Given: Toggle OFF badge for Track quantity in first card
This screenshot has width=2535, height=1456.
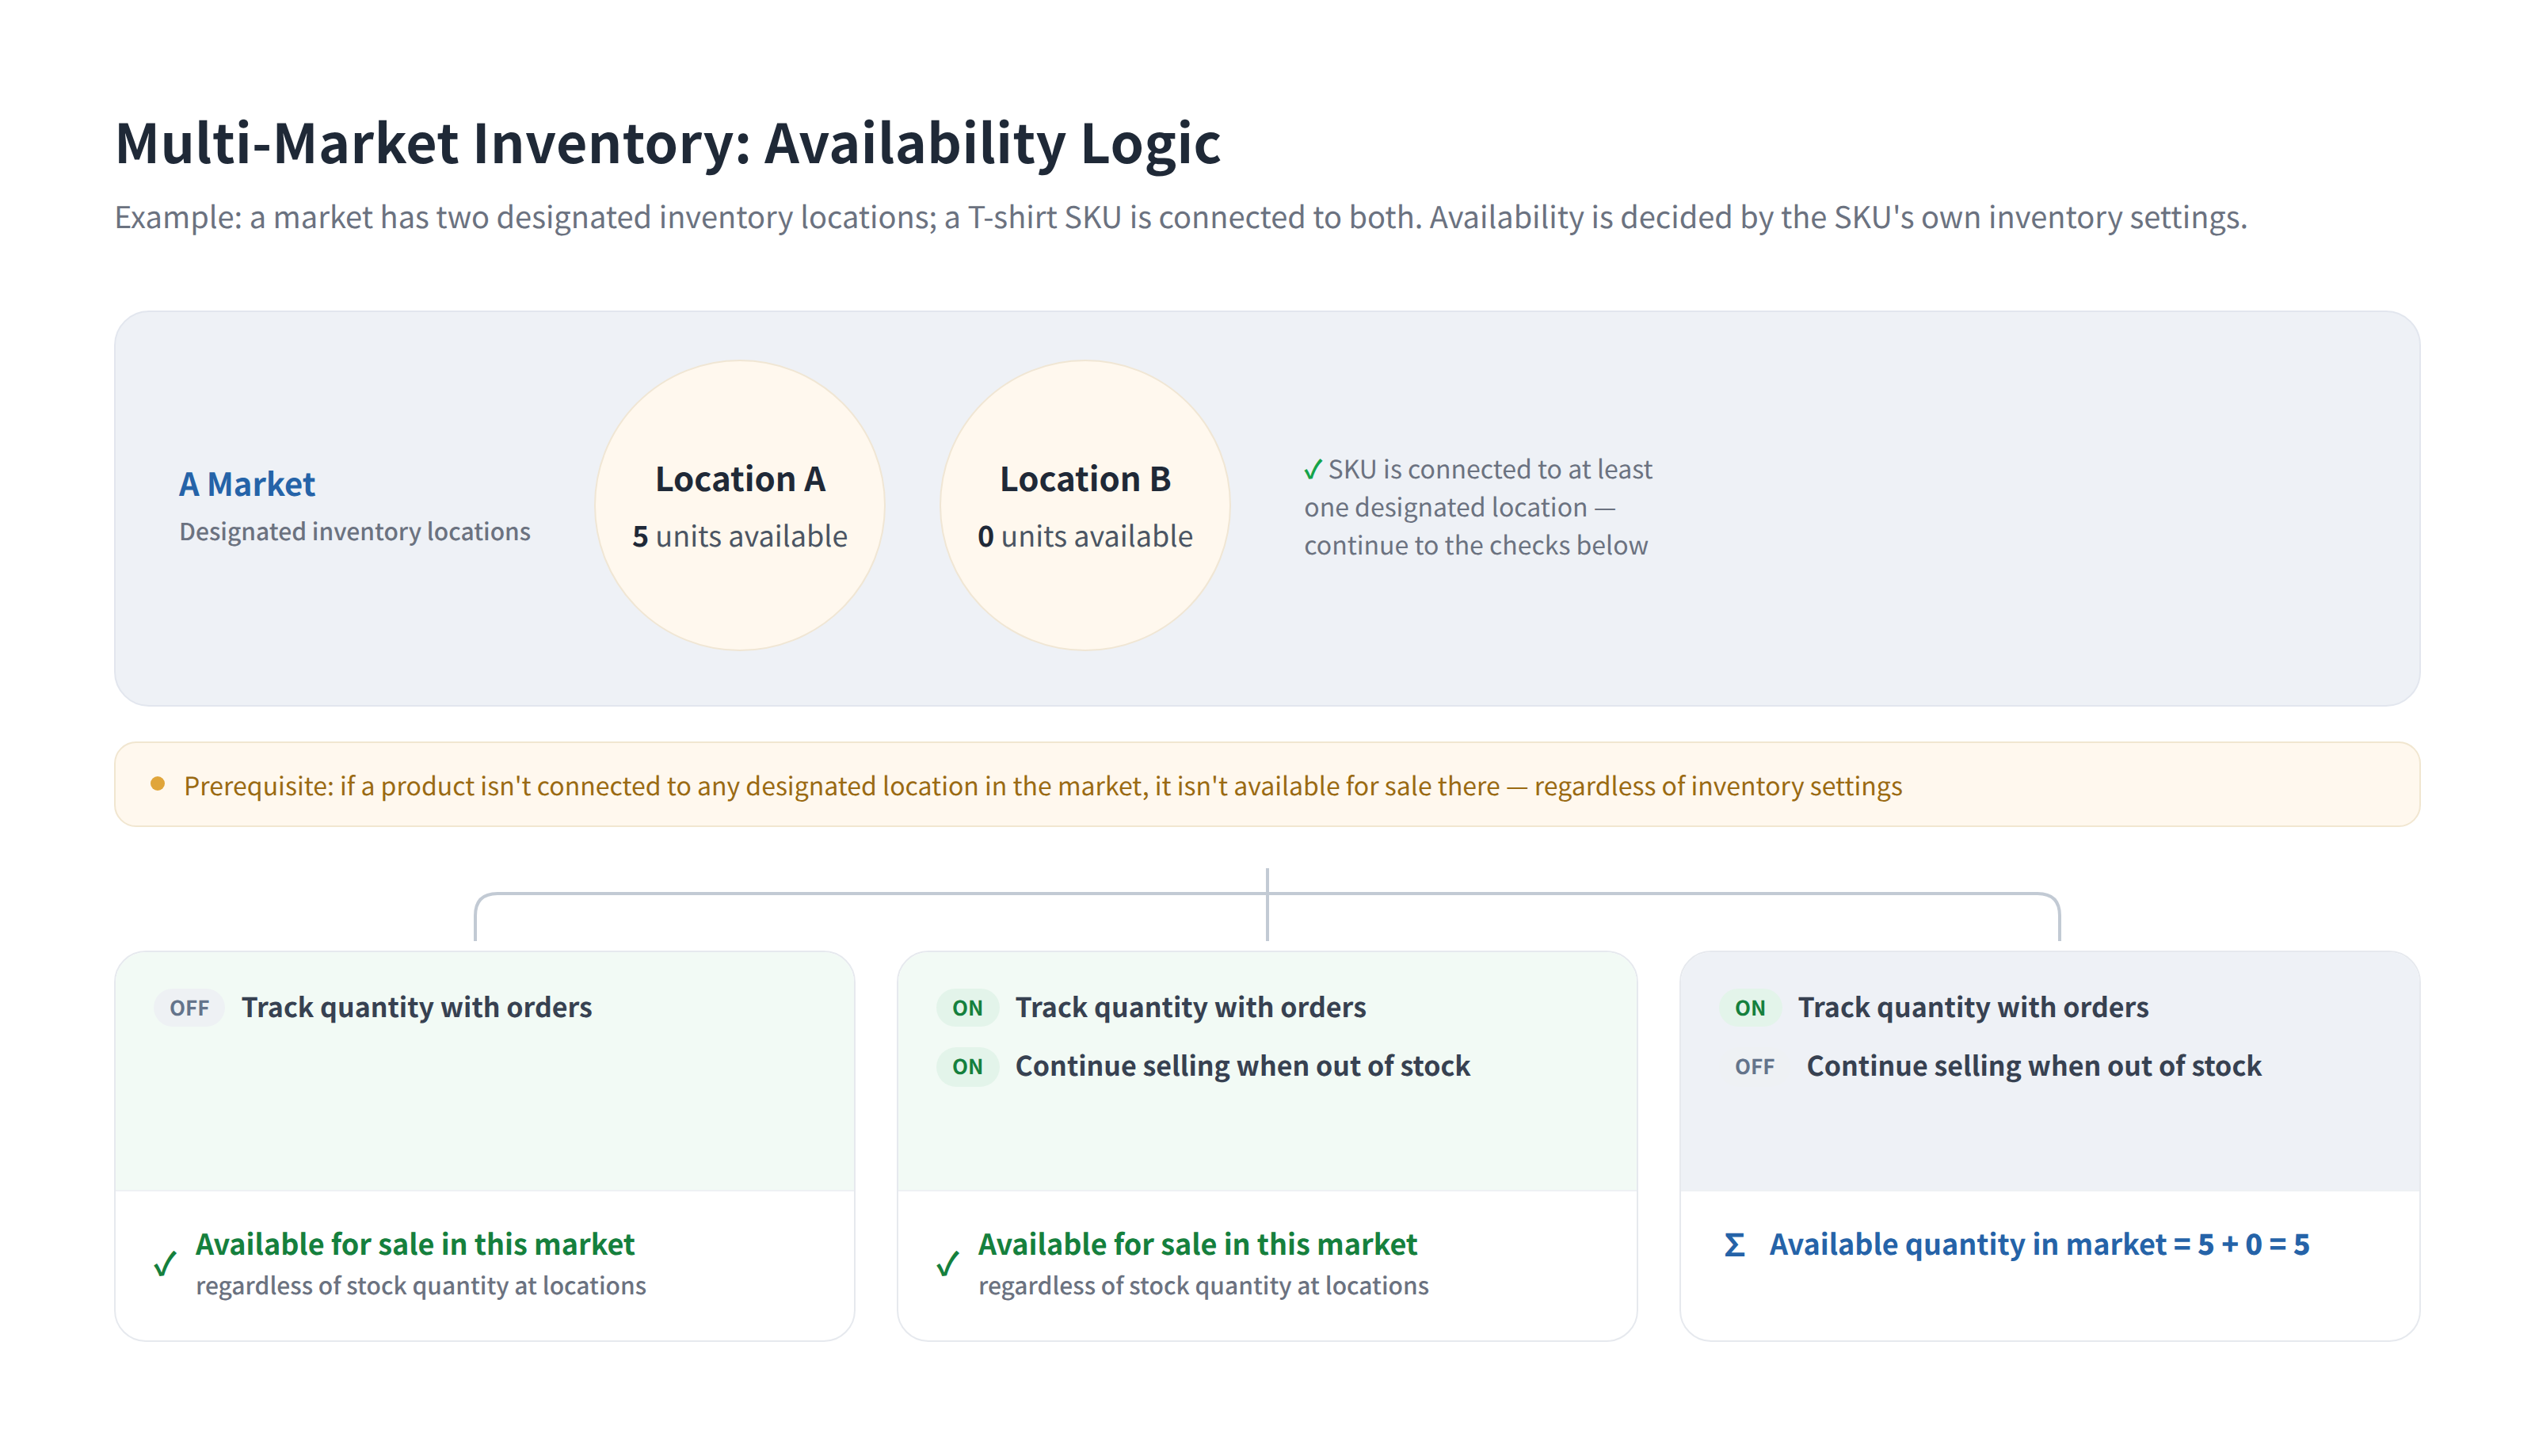Looking at the screenshot, I should click(x=189, y=1008).
